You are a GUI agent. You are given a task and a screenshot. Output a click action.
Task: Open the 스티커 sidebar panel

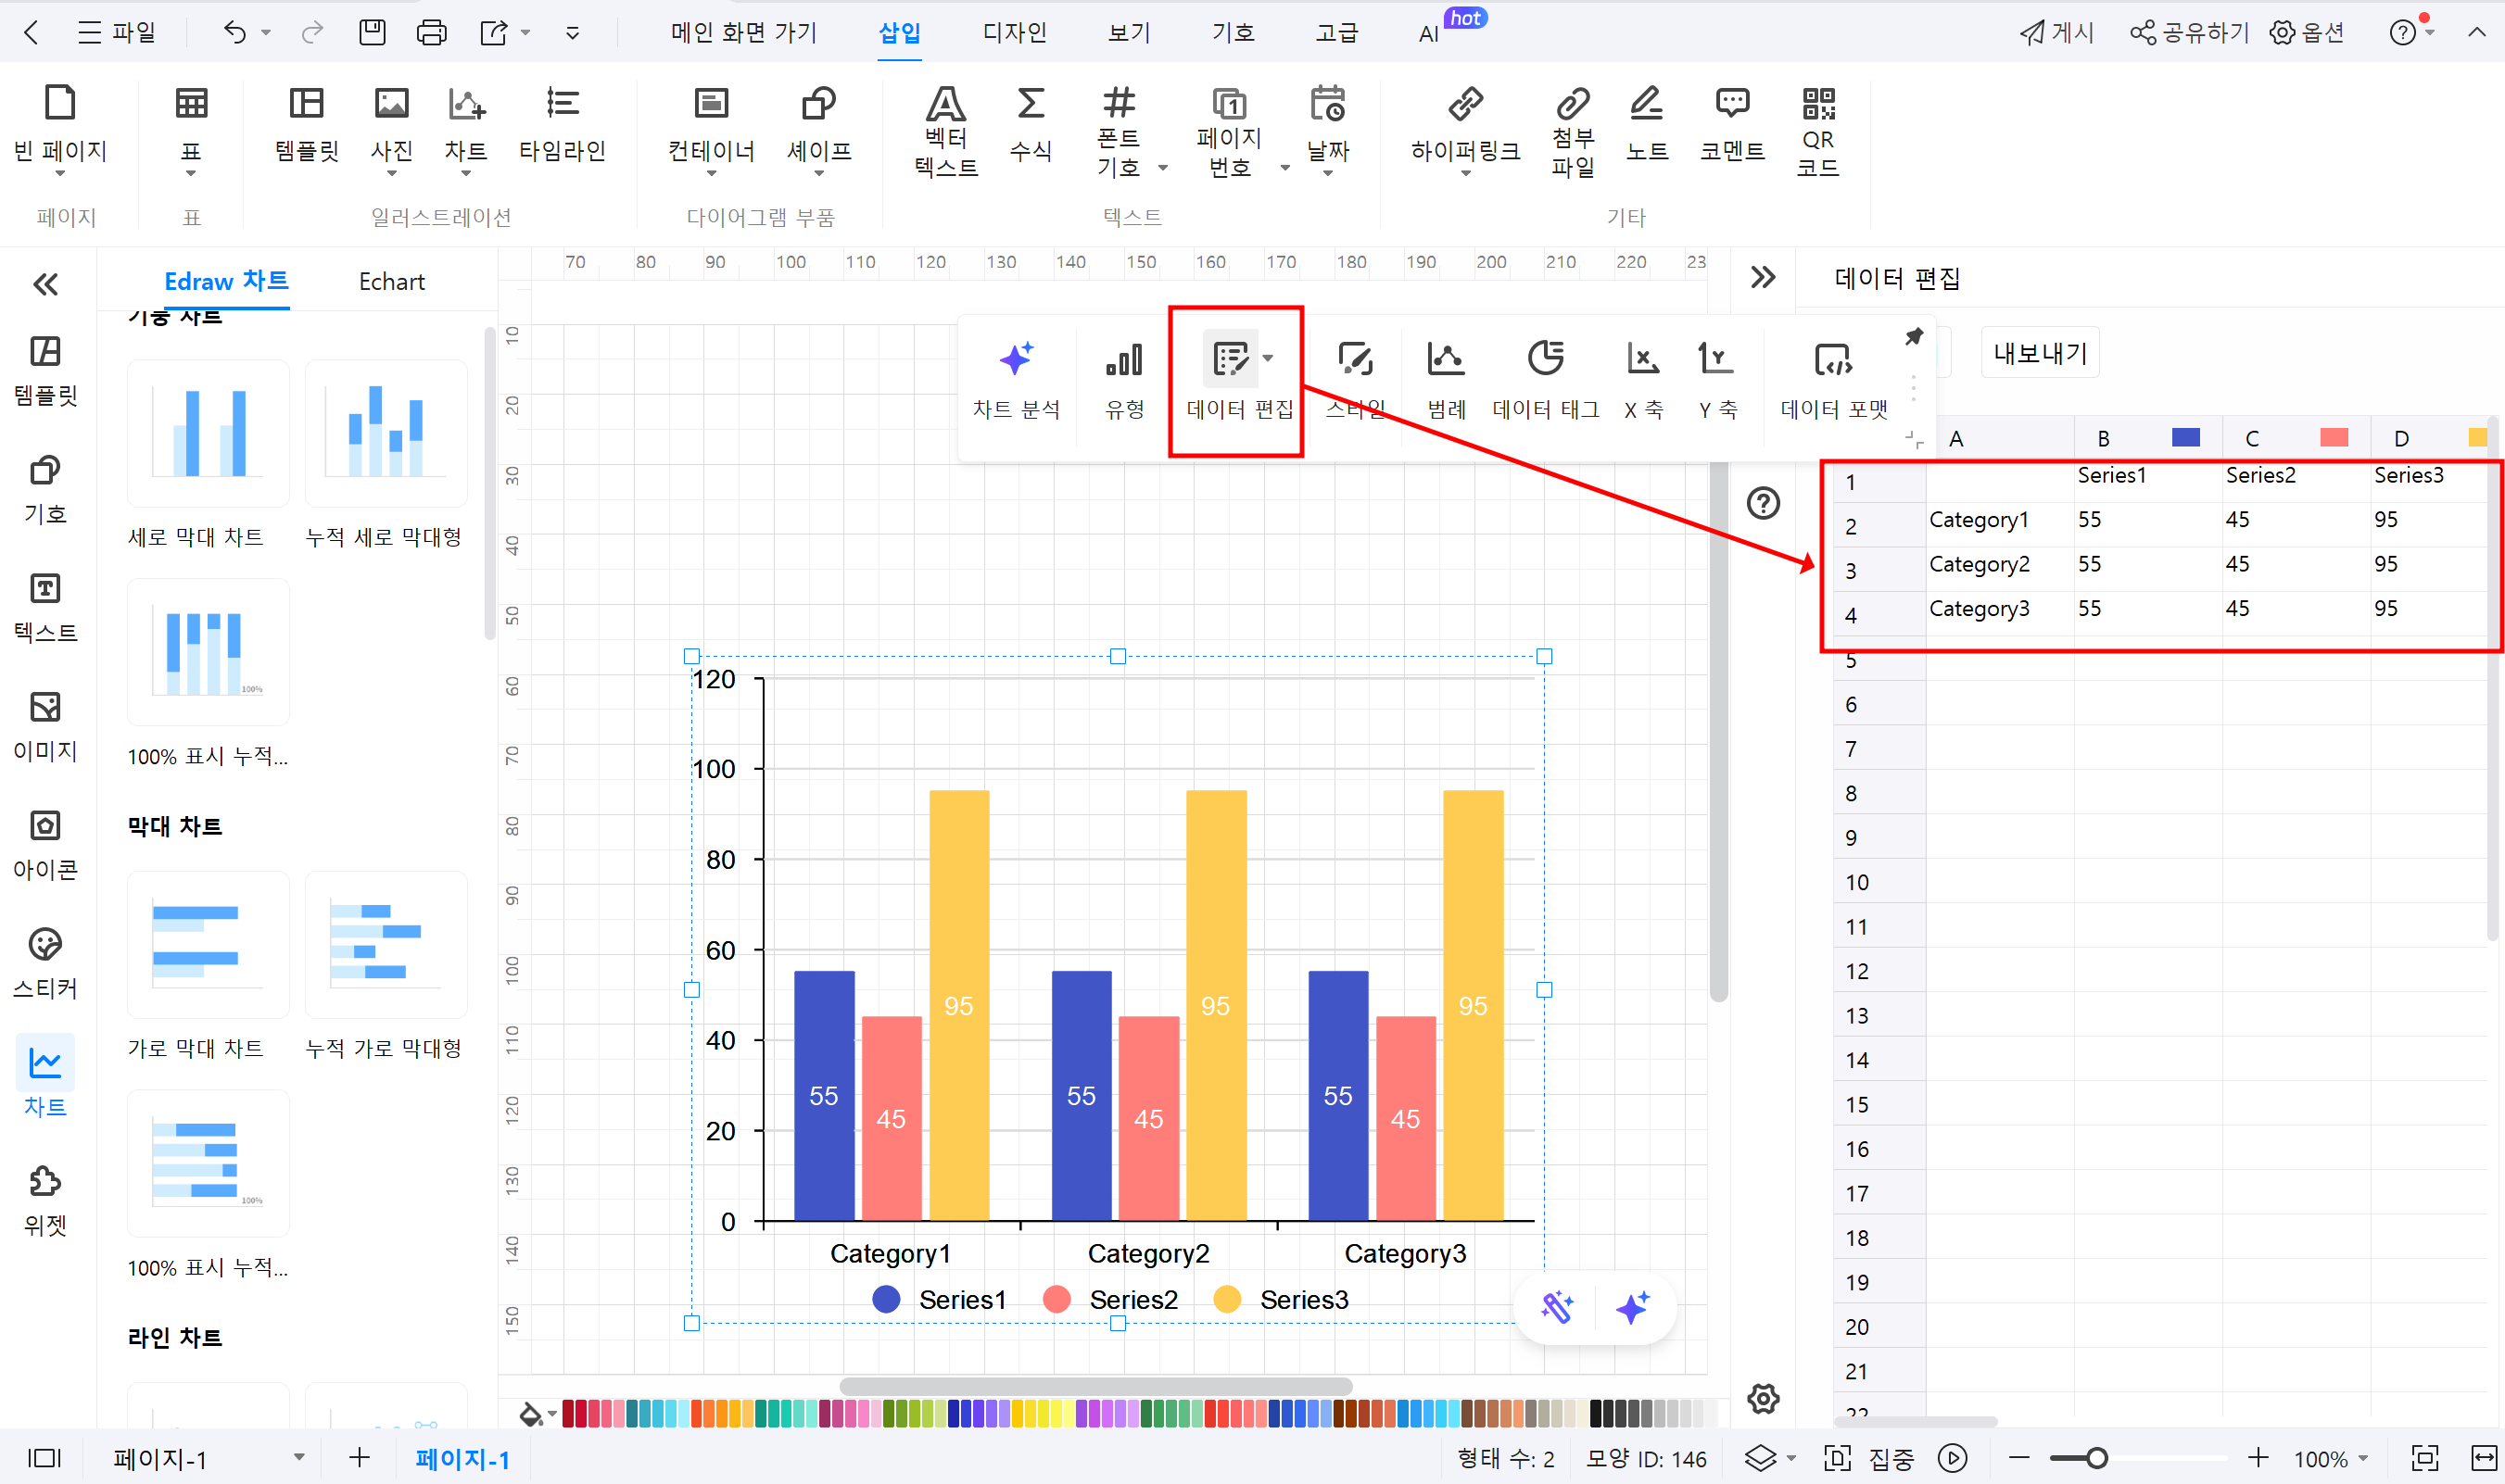45,962
